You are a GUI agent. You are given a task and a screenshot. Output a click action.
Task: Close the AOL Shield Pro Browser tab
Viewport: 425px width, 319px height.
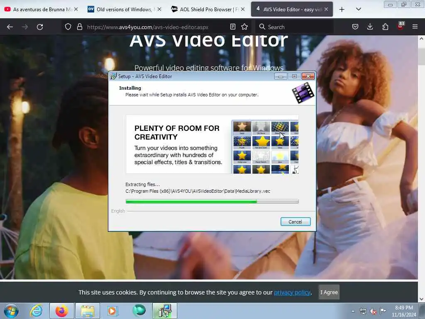tap(243, 10)
